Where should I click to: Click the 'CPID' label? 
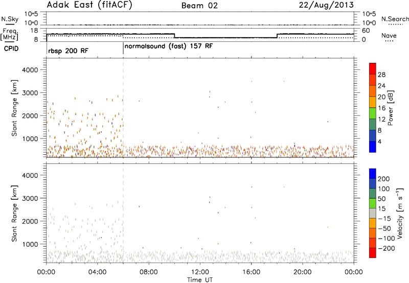click(x=11, y=49)
